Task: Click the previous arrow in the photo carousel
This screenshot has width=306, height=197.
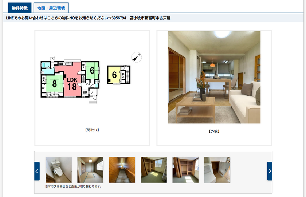Action: pos(37,171)
